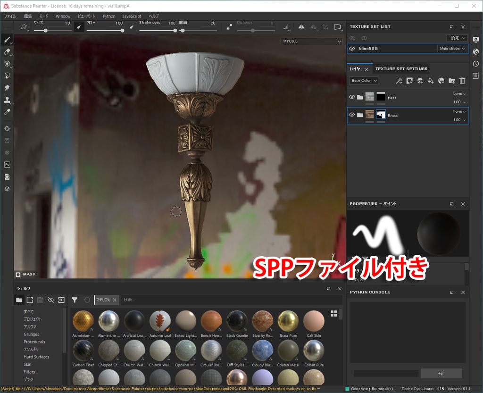Add a smart material layer icon
The height and width of the screenshot is (393, 483).
click(x=441, y=81)
